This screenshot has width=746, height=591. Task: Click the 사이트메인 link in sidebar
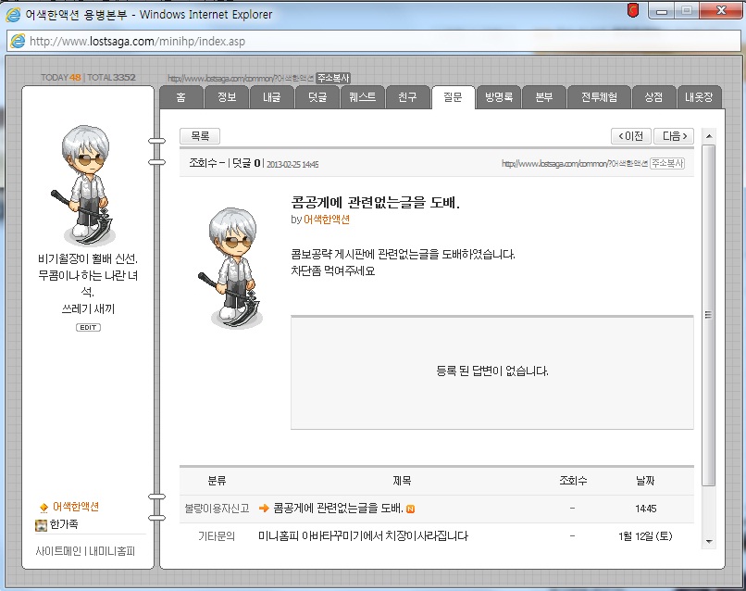(58, 551)
